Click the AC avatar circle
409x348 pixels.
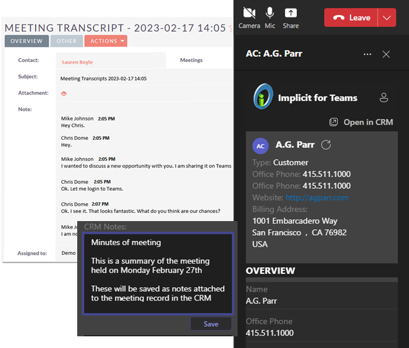click(260, 146)
